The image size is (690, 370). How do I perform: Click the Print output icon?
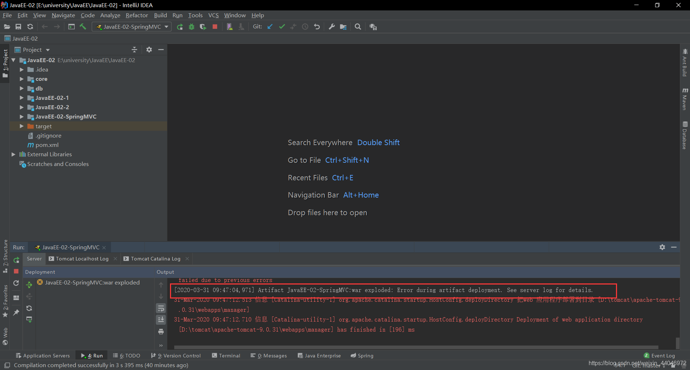(x=161, y=331)
